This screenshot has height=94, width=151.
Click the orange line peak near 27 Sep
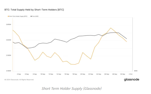[111, 28]
